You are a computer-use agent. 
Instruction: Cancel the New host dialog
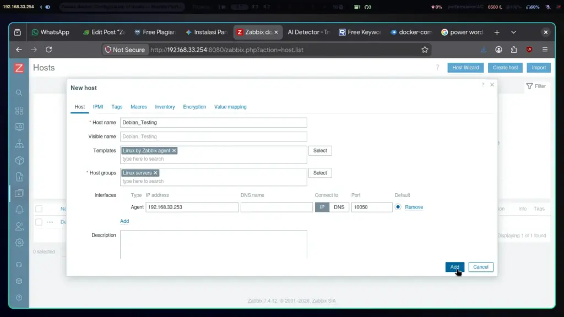coord(480,267)
